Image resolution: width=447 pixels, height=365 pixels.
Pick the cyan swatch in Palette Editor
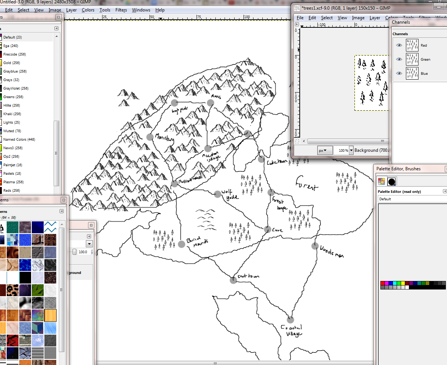coord(395,283)
